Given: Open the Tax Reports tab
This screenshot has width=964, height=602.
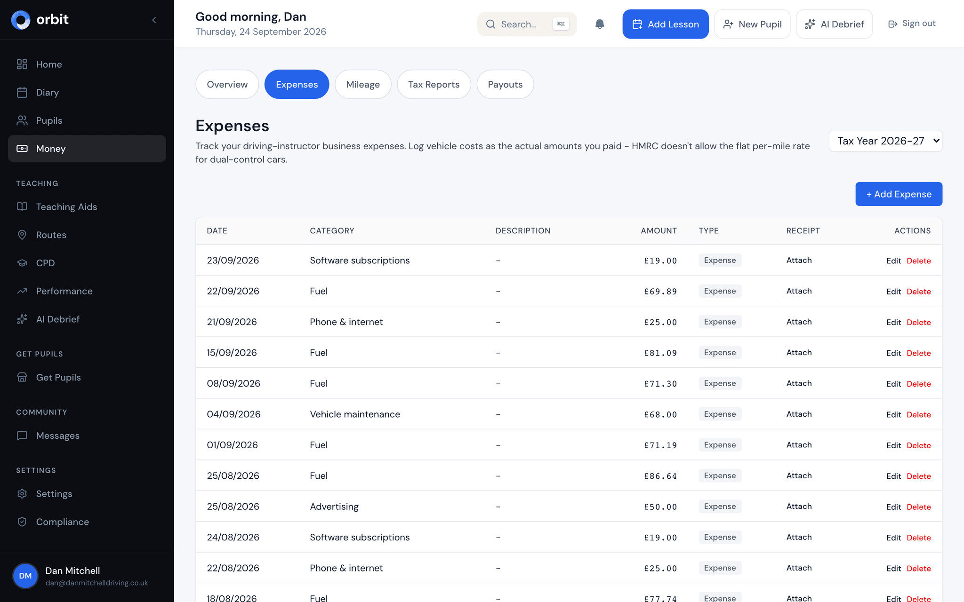Looking at the screenshot, I should coord(434,85).
